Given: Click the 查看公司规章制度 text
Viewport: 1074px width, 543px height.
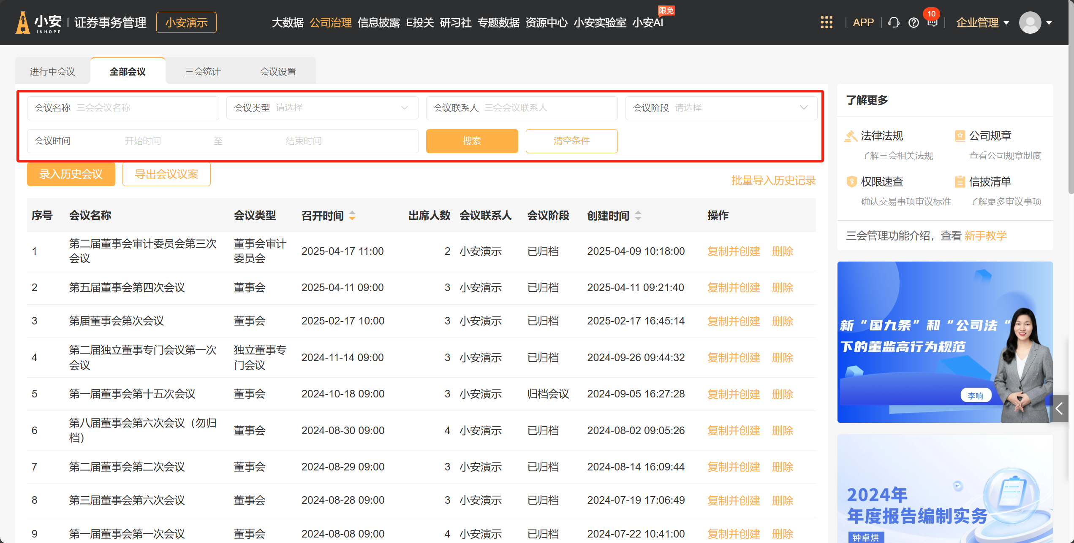Looking at the screenshot, I should (1005, 156).
